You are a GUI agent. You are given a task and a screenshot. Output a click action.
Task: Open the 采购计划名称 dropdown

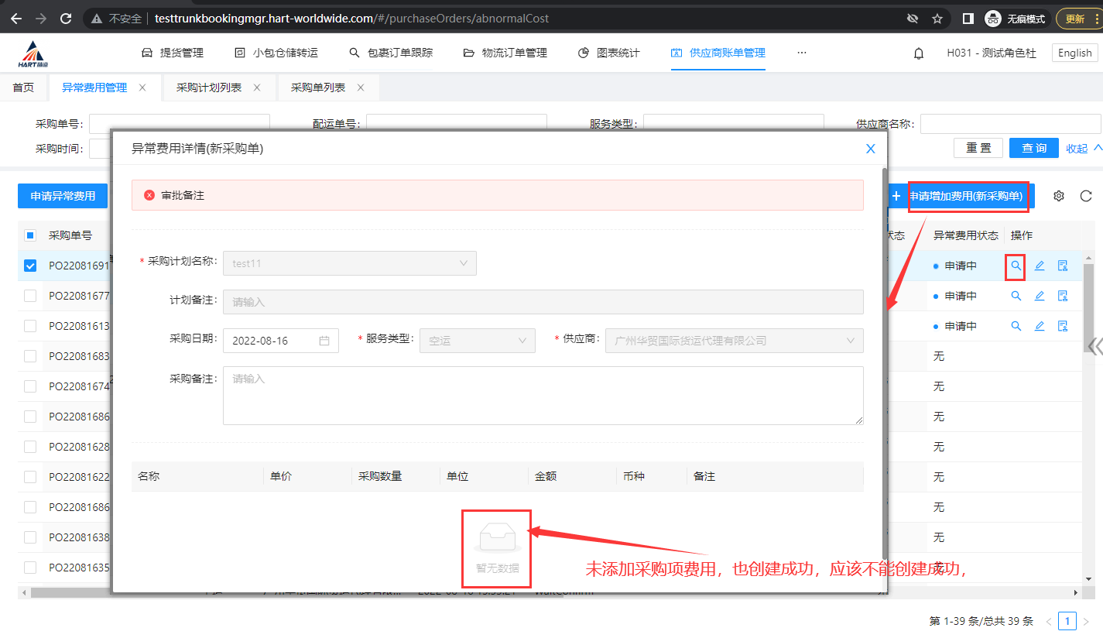pyautogui.click(x=349, y=263)
